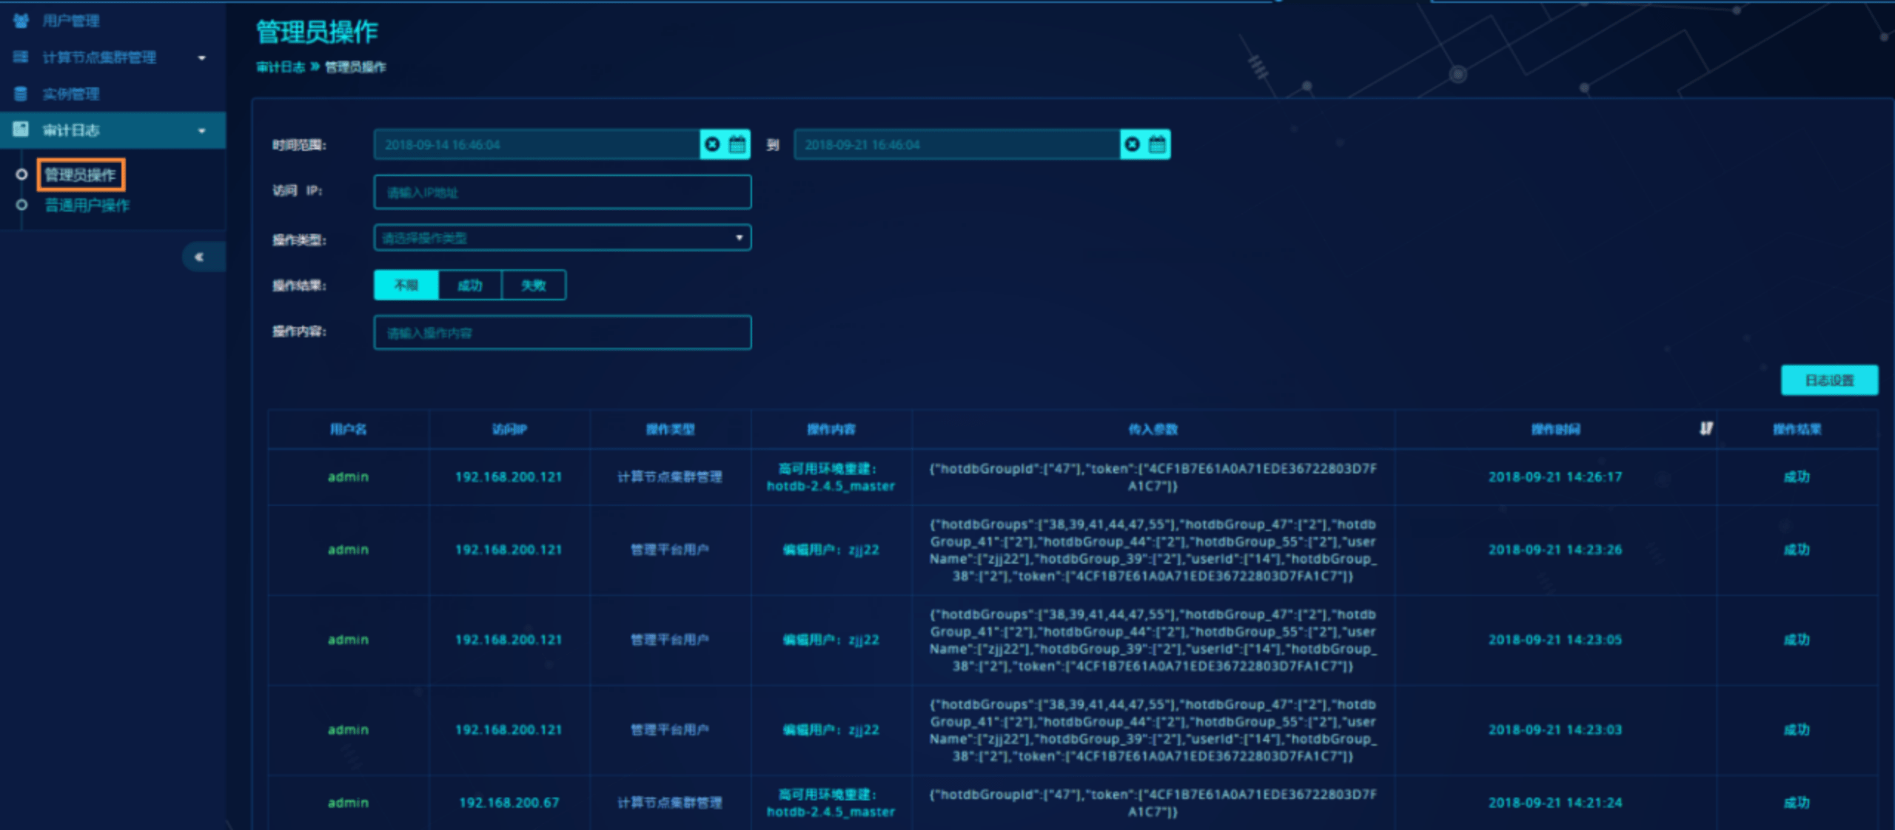Click into the 访问 IP address input field

point(563,192)
